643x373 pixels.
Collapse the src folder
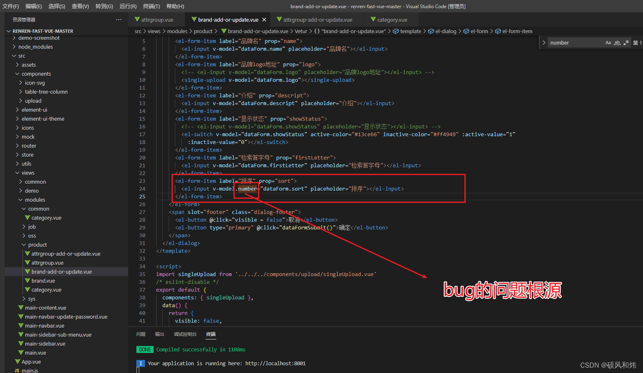point(14,56)
